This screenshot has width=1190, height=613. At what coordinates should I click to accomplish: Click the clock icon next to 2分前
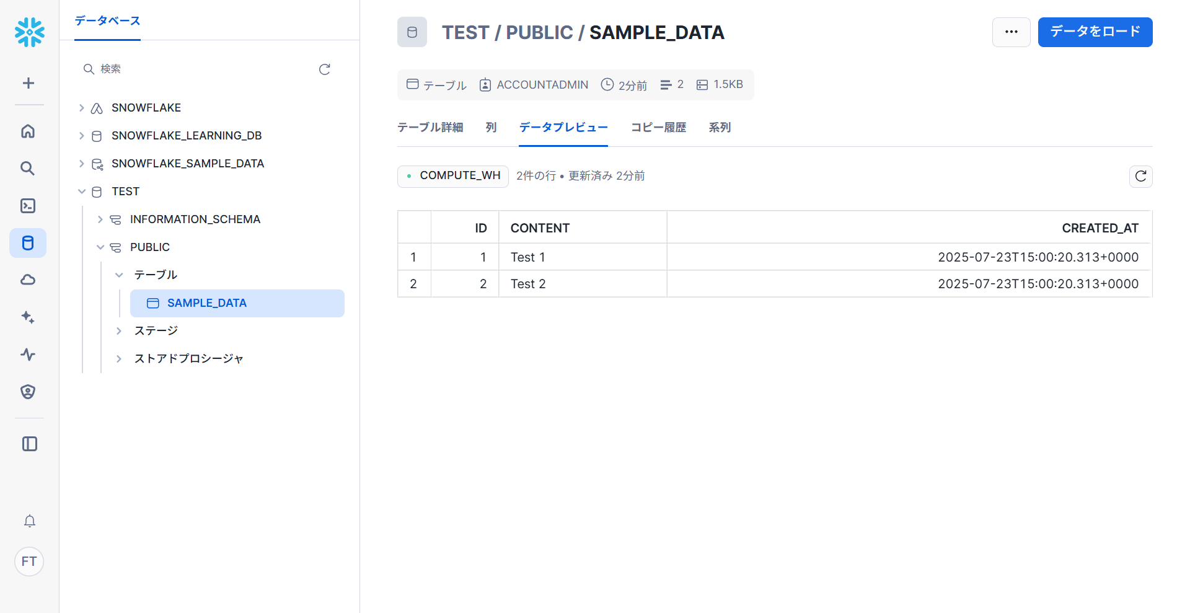(x=607, y=84)
